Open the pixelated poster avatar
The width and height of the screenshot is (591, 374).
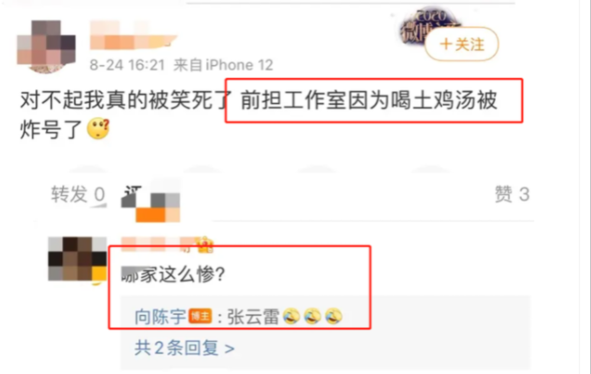click(x=46, y=47)
